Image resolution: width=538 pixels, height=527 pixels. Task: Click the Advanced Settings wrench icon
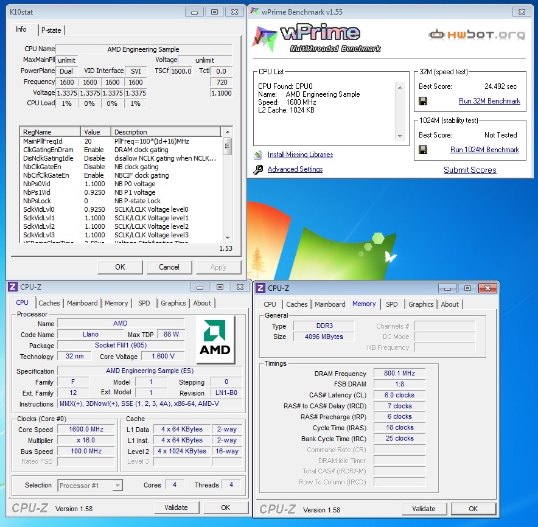[x=258, y=169]
